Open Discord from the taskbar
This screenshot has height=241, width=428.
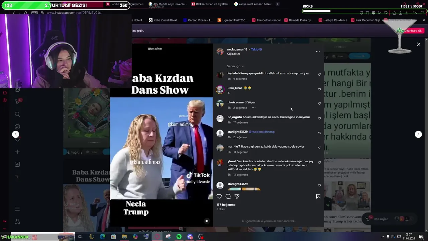(190, 237)
